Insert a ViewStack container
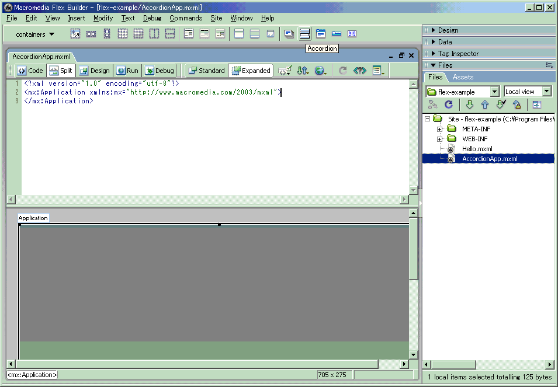The height and width of the screenshot is (387, 558). (289, 34)
